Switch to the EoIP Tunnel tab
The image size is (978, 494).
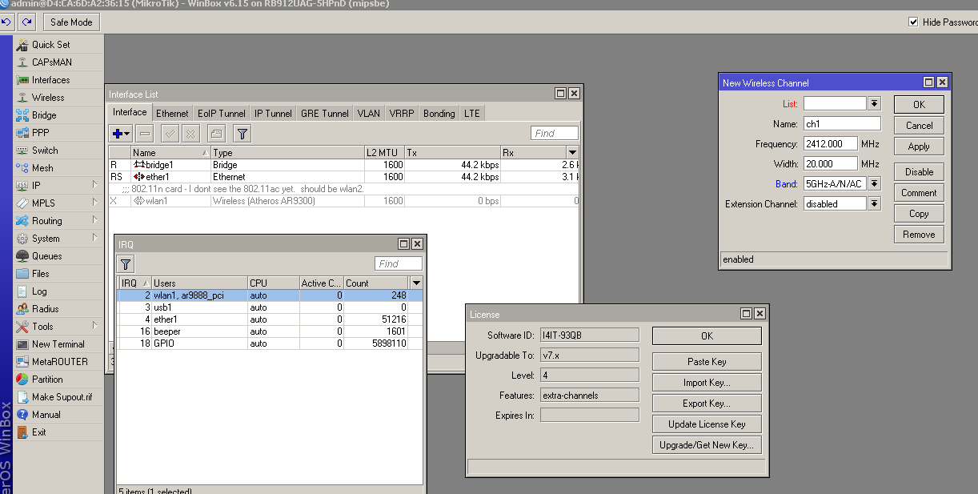click(x=222, y=114)
